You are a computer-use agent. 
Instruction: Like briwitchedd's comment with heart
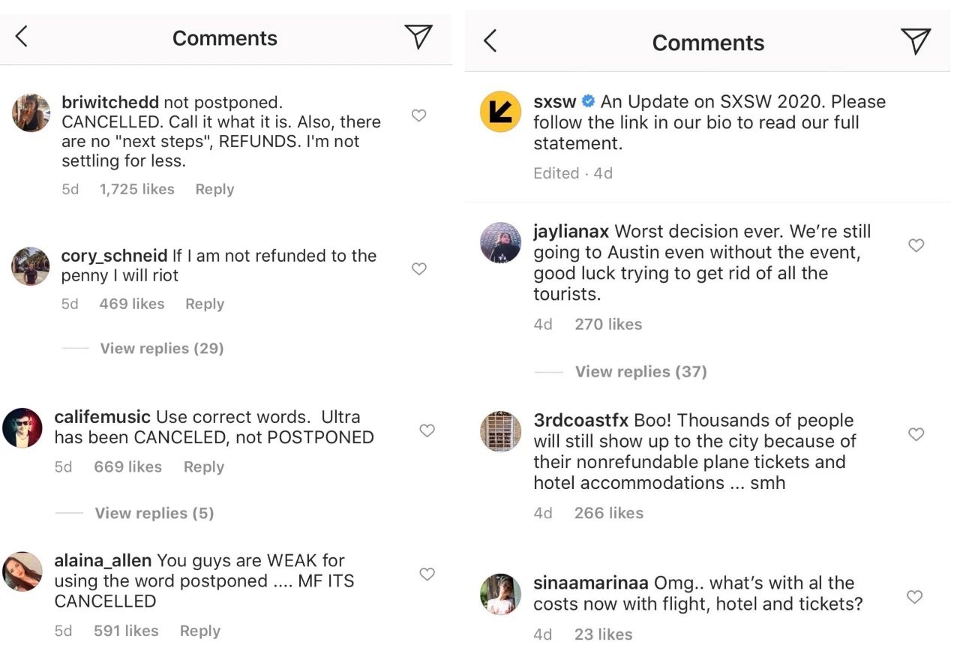coord(419,115)
